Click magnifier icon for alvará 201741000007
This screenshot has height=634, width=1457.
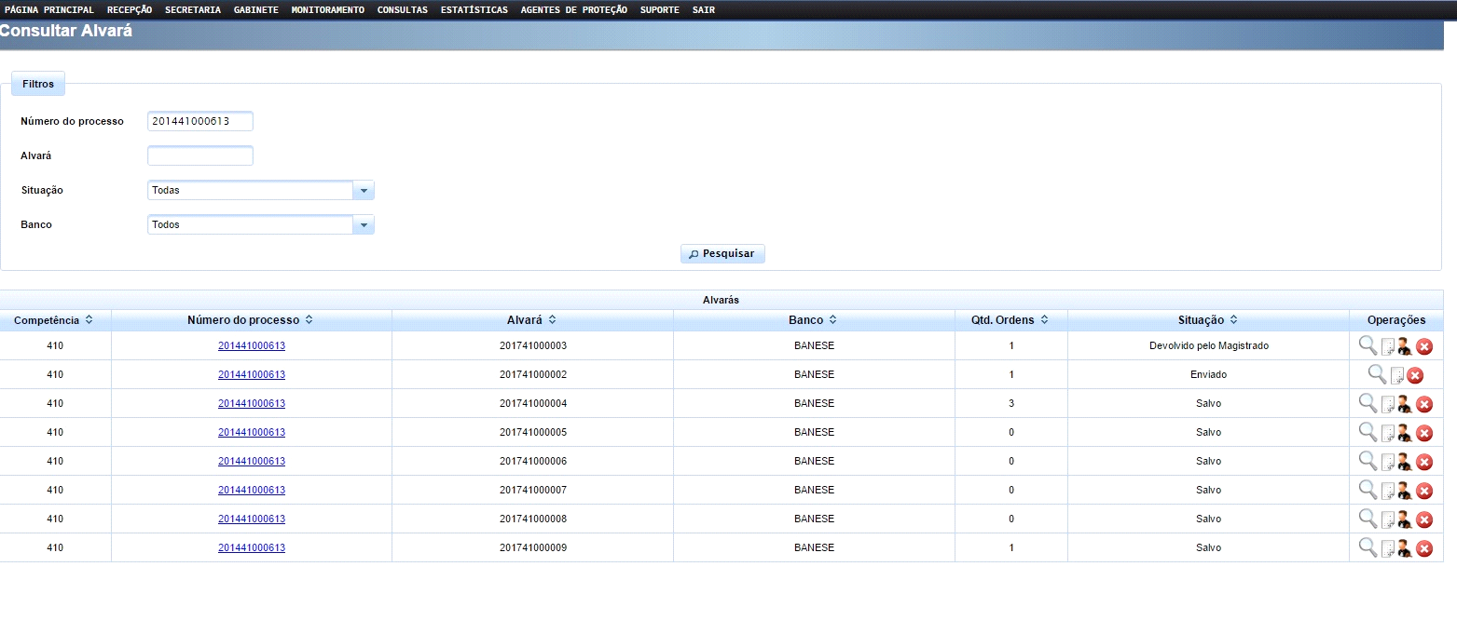[1368, 490]
